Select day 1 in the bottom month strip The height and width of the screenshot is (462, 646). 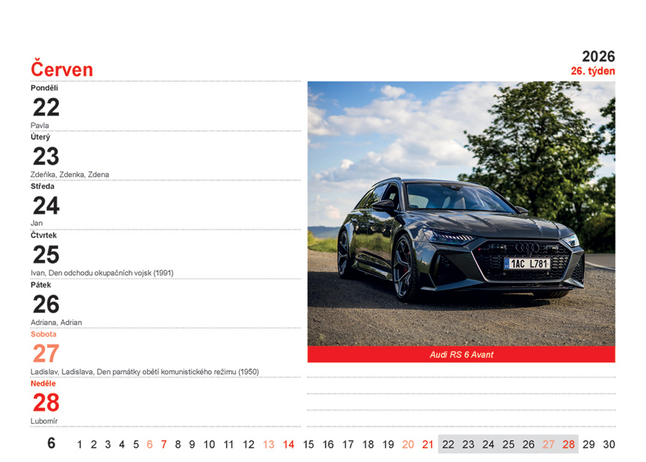point(80,445)
